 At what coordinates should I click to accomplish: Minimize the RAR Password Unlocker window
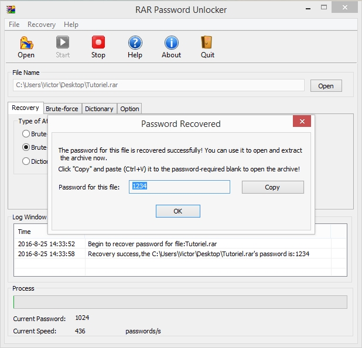click(308, 9)
